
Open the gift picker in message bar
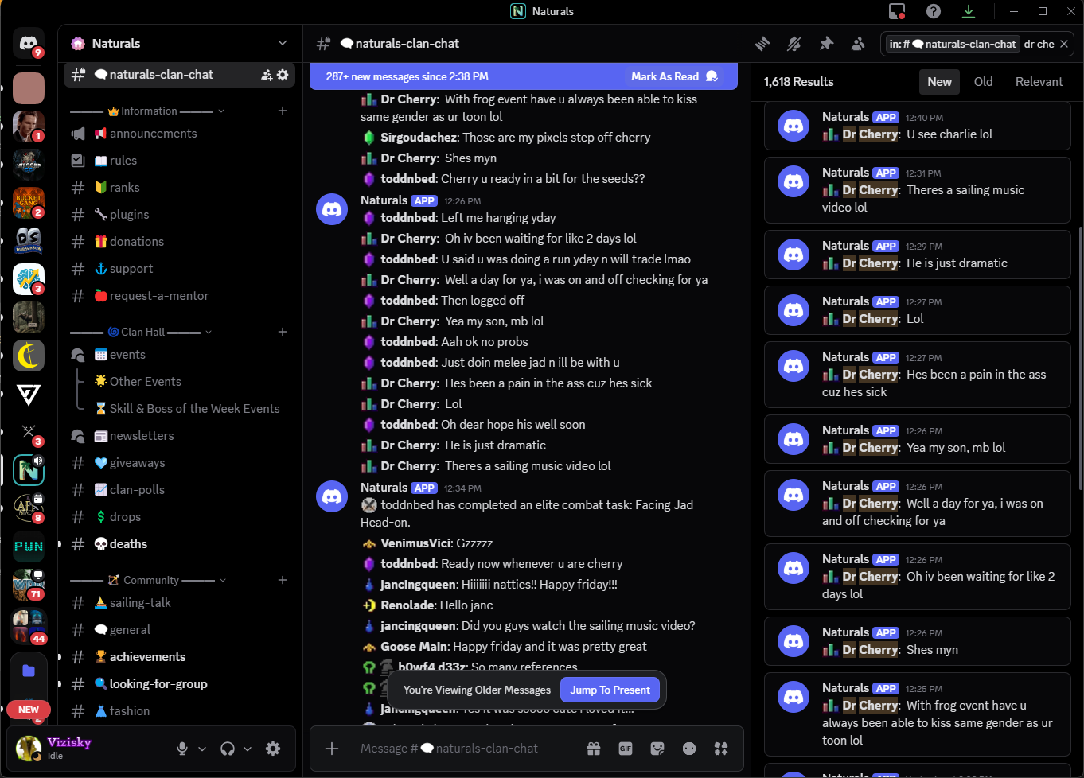(x=594, y=749)
